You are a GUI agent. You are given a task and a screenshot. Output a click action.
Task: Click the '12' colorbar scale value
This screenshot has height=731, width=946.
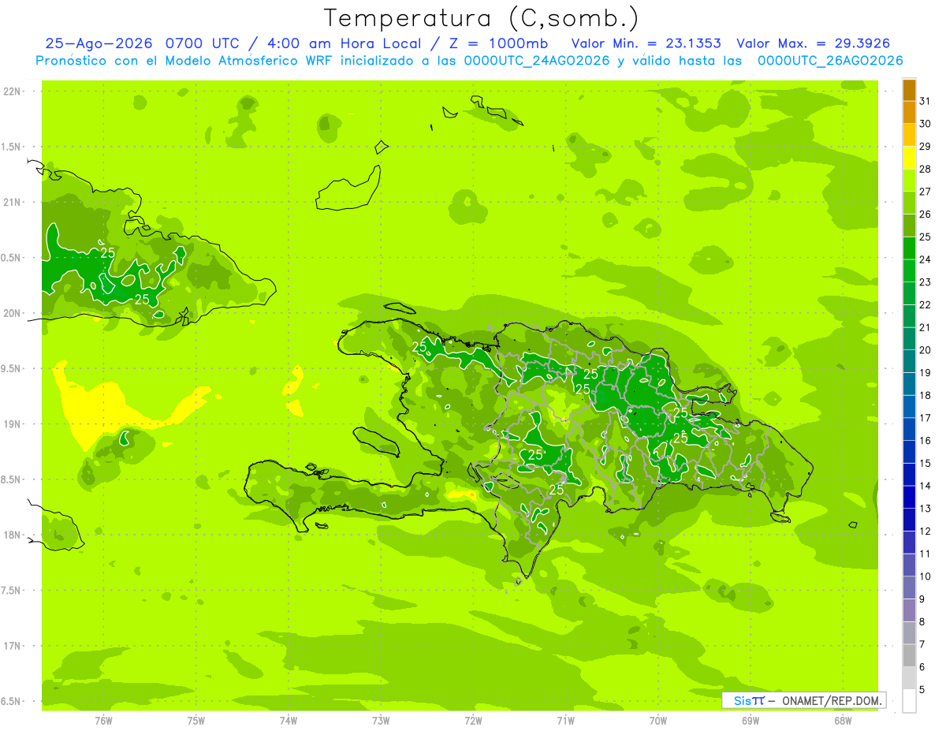pyautogui.click(x=925, y=531)
